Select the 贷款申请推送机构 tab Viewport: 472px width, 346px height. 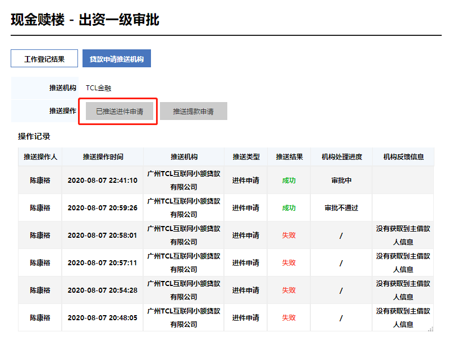(x=117, y=58)
